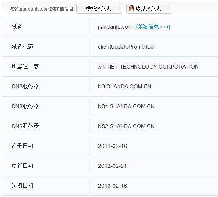This screenshot has width=218, height=197.
Task: Click the 注册日期 row label
Action: point(22,146)
